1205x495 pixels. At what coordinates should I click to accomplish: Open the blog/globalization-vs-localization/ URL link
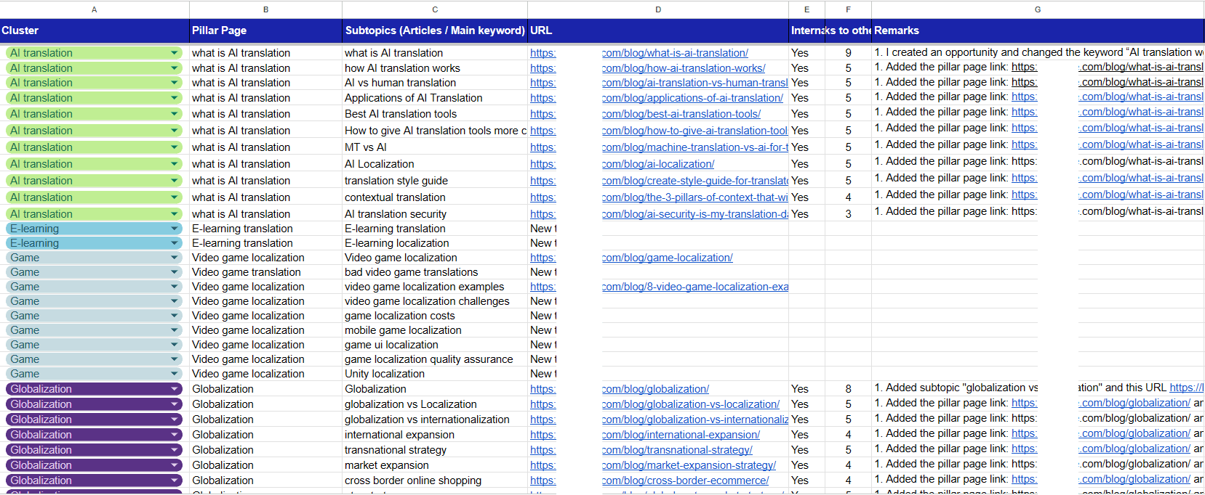click(691, 404)
